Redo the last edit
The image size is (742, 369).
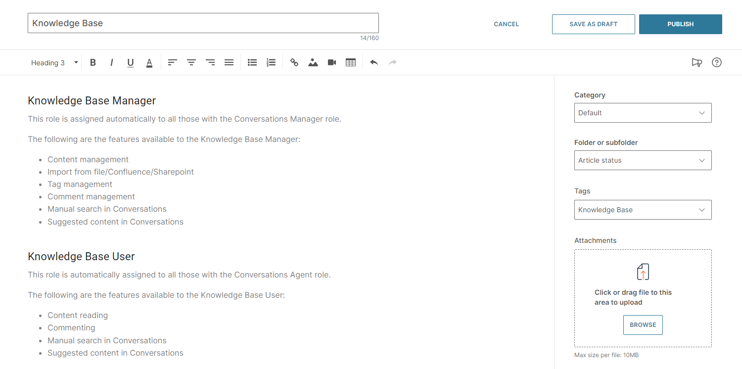(393, 63)
